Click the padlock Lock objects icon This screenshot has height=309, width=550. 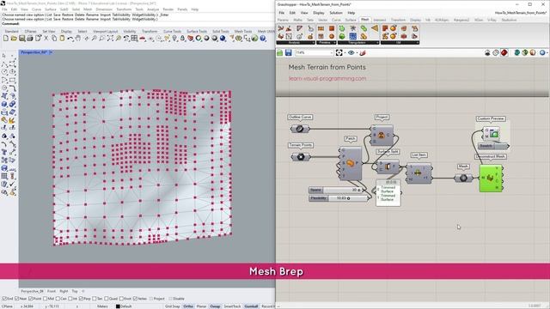182,39
